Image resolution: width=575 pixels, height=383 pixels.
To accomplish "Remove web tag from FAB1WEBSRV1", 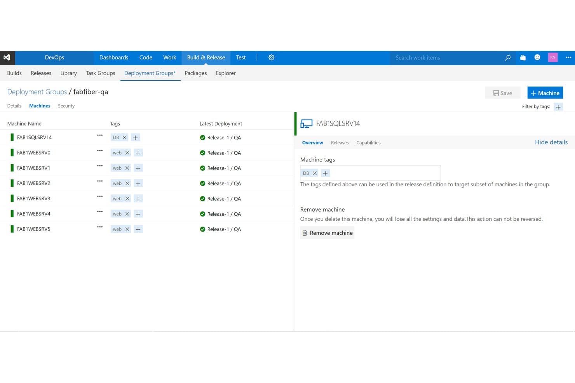I will point(127,168).
